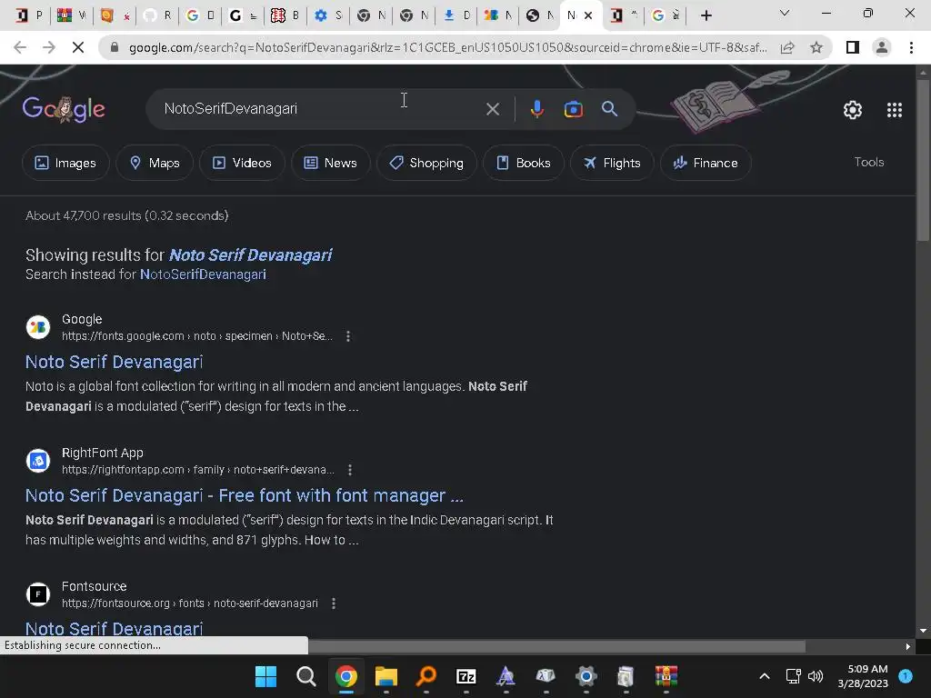The width and height of the screenshot is (931, 698).
Task: Search instead for NotoSerifDevanagari
Action: click(x=203, y=274)
